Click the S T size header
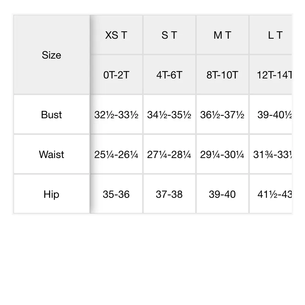 pyautogui.click(x=169, y=35)
